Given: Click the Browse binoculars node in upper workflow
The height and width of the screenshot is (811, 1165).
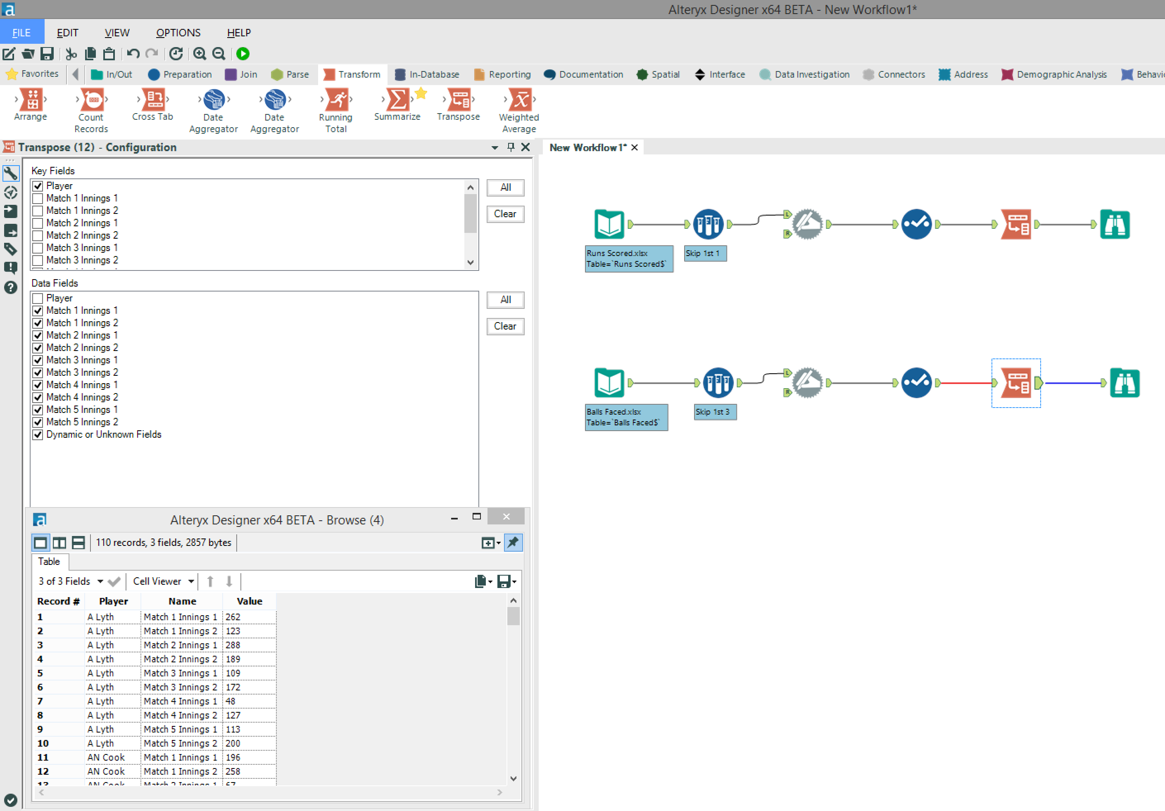Looking at the screenshot, I should click(x=1115, y=224).
